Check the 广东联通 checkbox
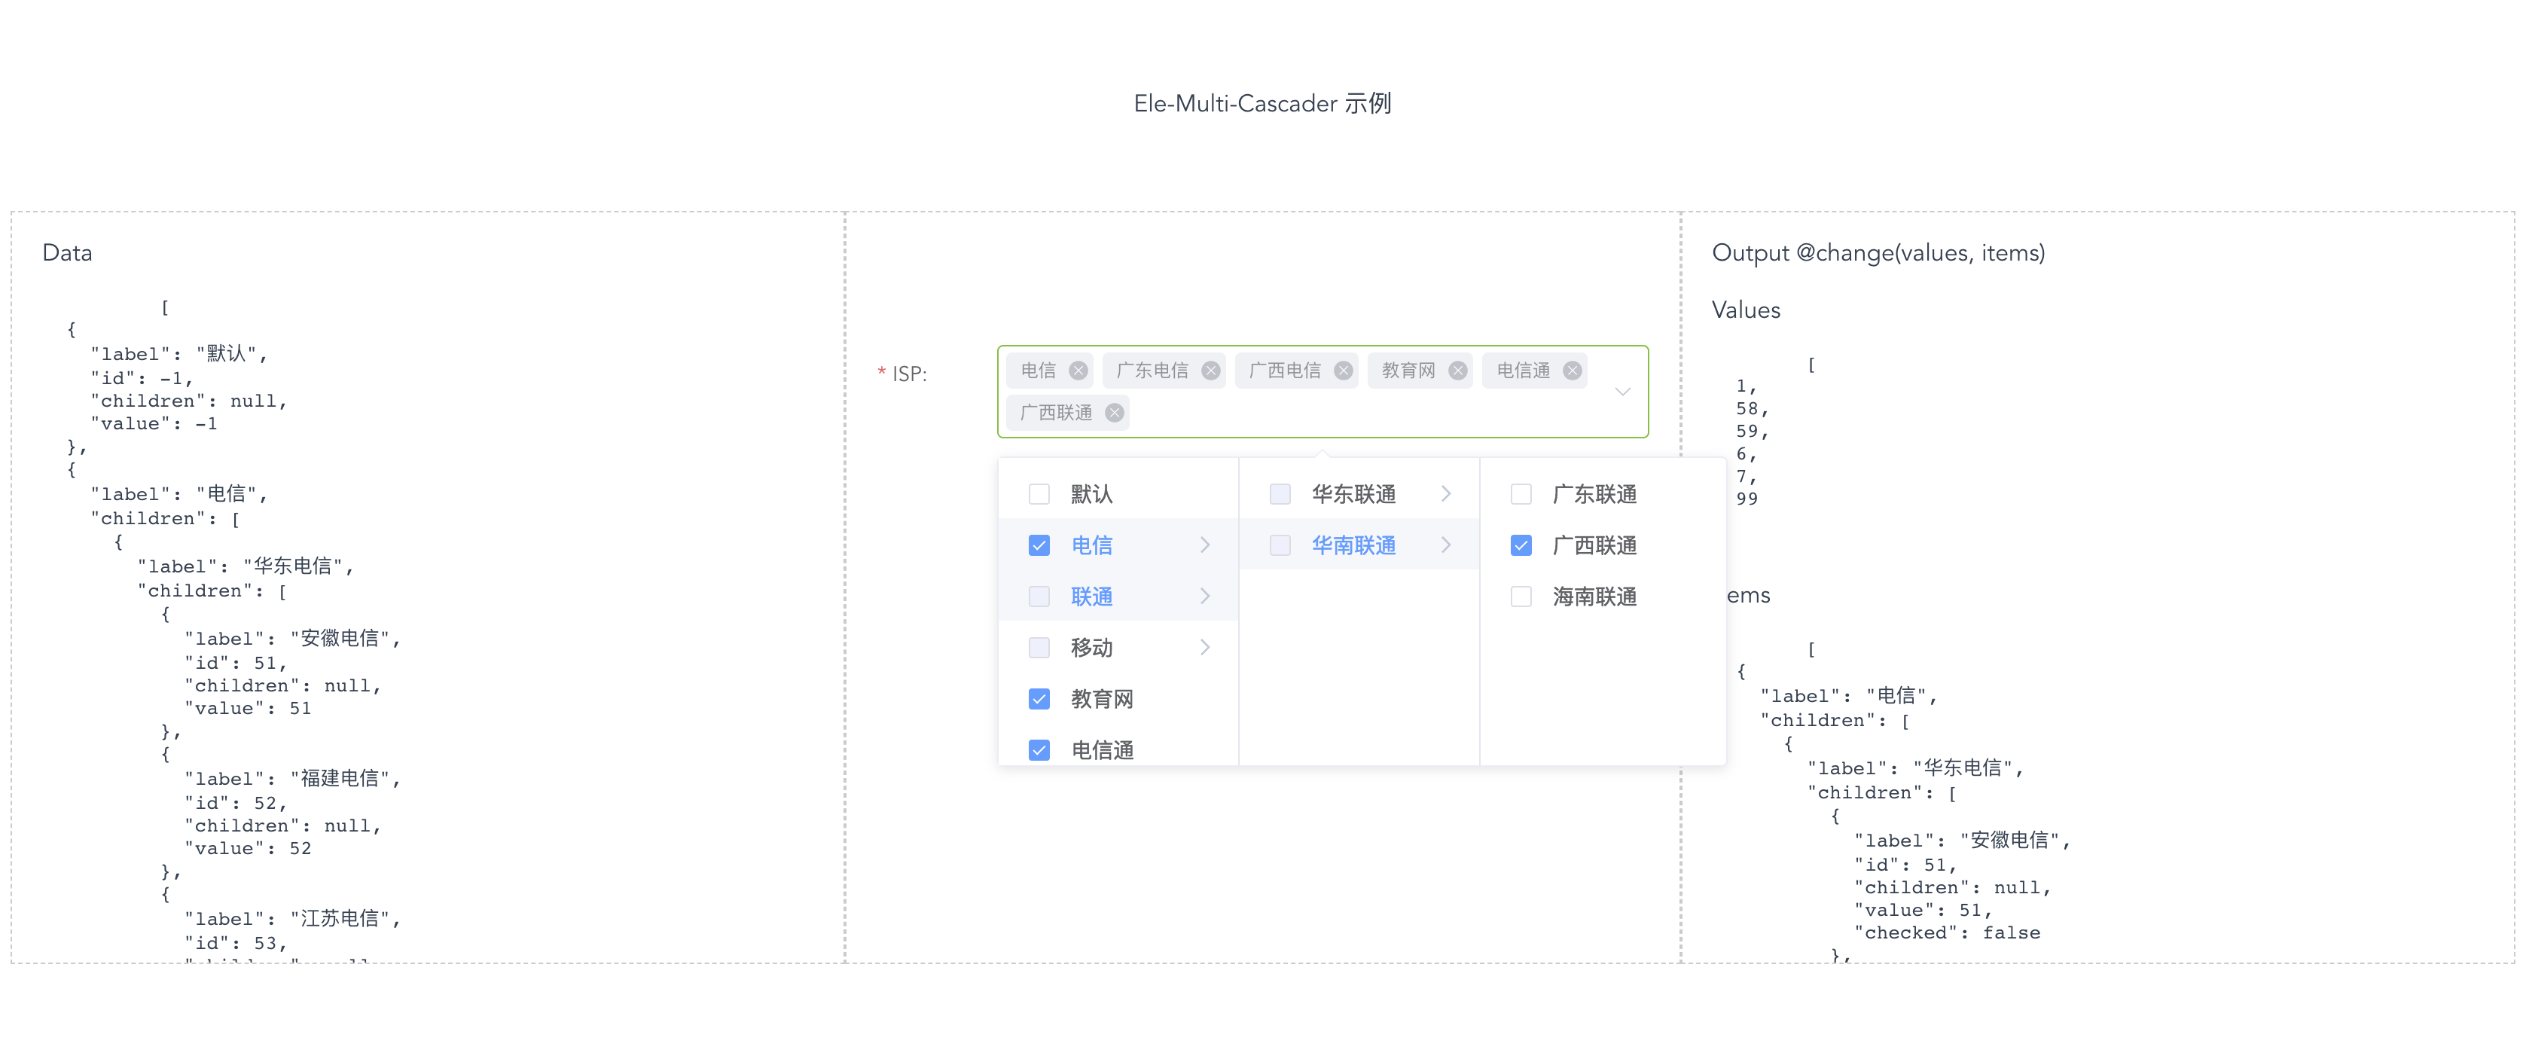The height and width of the screenshot is (1062, 2526). (x=1521, y=494)
